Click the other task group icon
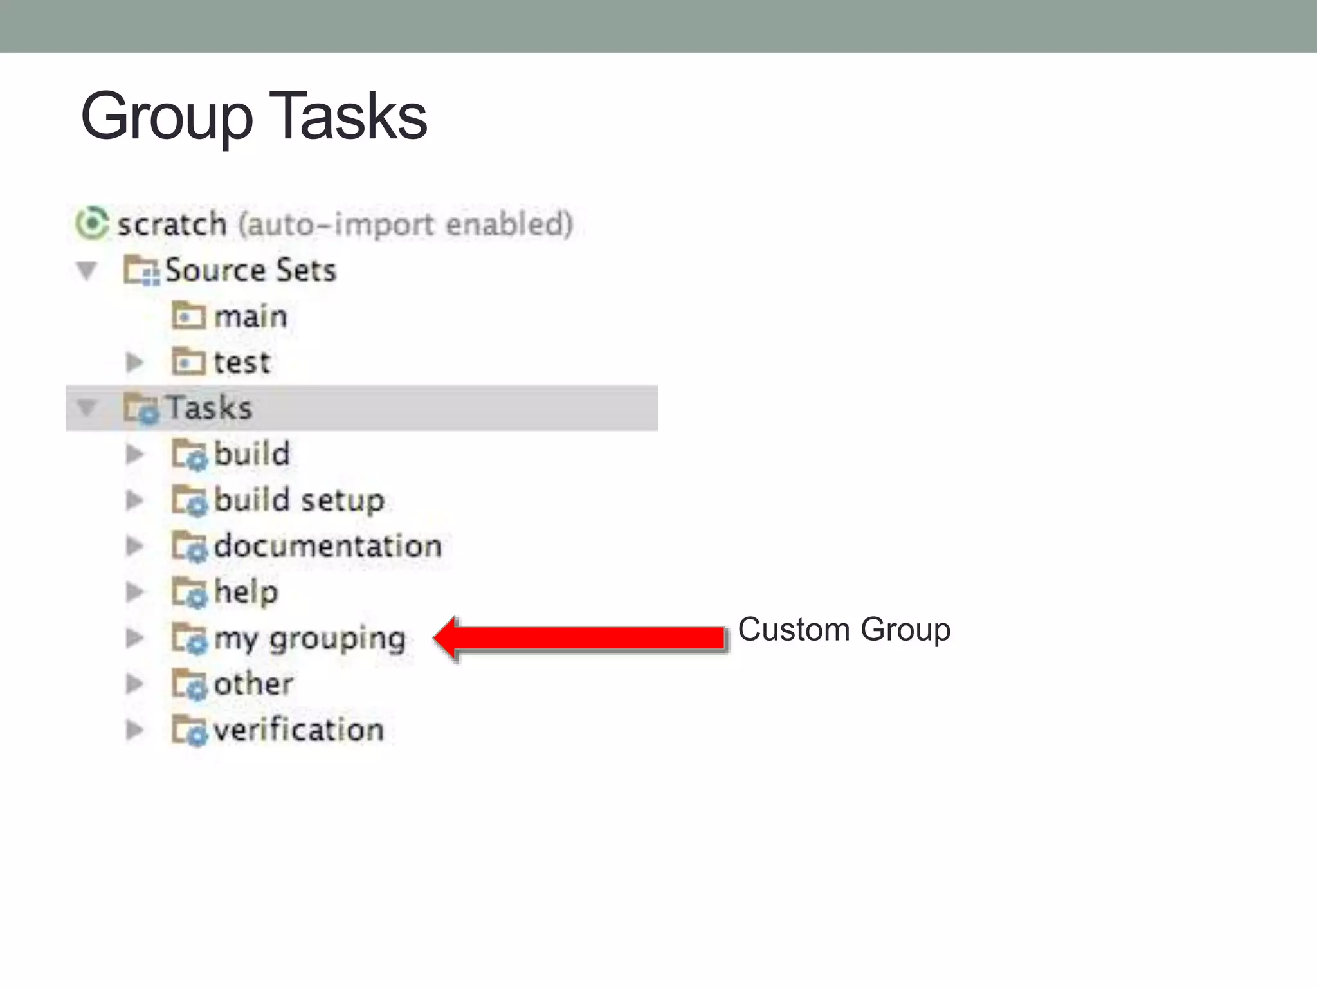This screenshot has width=1317, height=988. coord(190,684)
